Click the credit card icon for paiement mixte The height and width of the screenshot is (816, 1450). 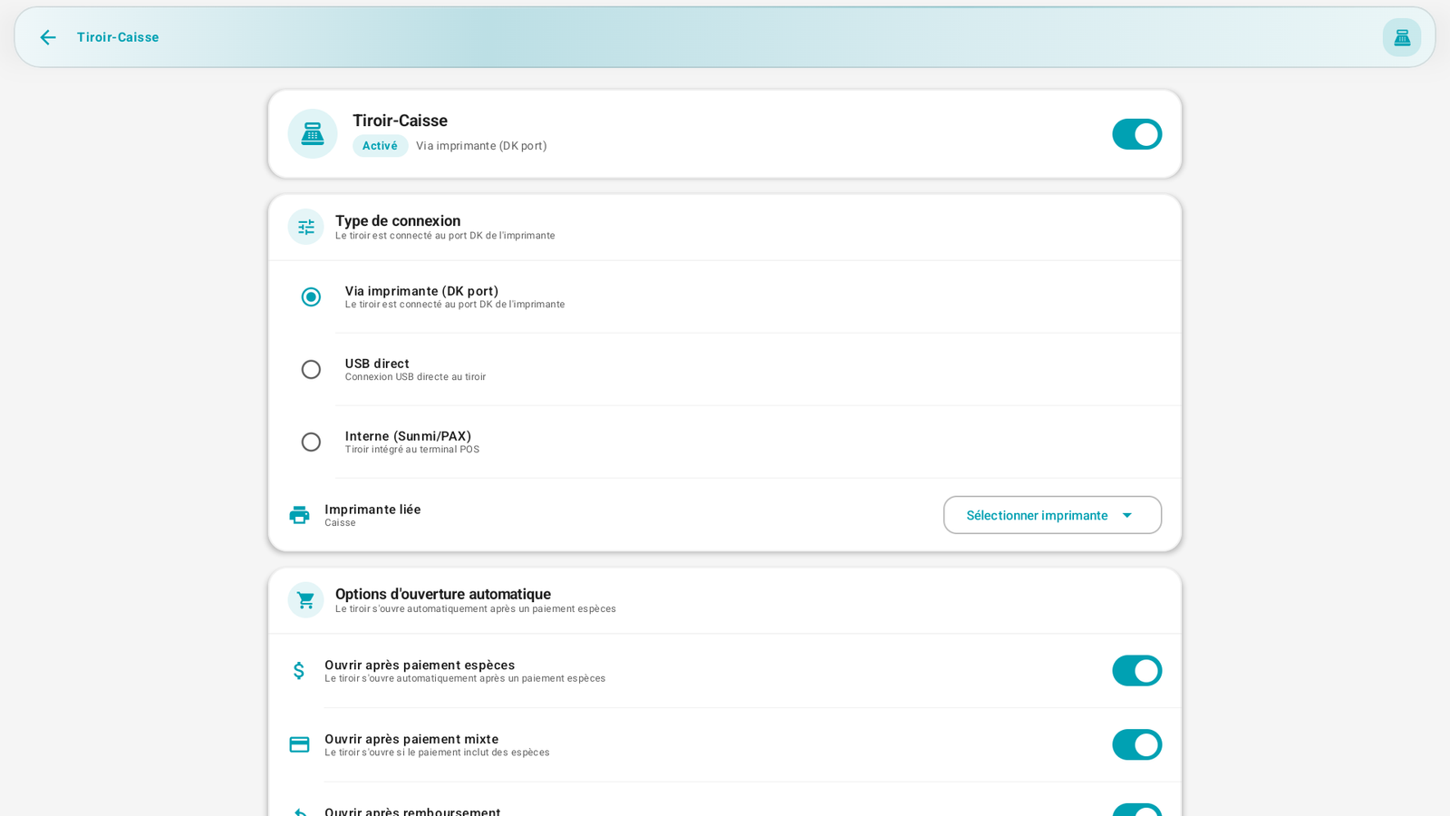[299, 744]
